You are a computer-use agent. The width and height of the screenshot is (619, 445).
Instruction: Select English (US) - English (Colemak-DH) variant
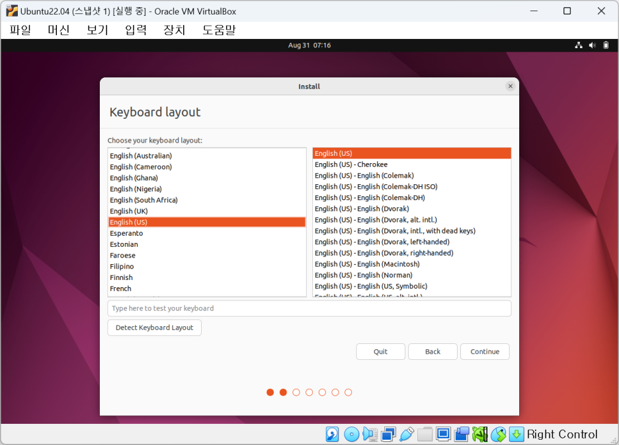click(412, 197)
